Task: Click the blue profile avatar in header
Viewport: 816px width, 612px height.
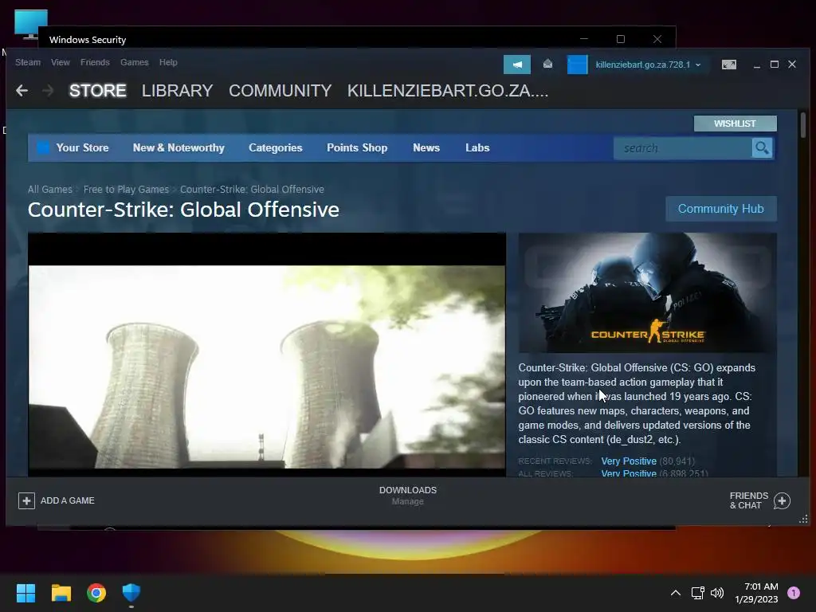Action: (577, 65)
